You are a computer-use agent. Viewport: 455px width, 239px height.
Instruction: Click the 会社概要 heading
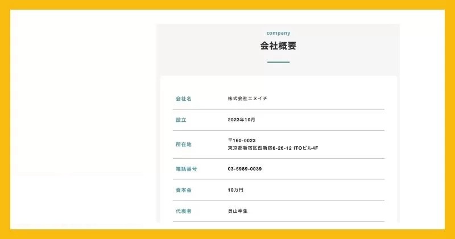[278, 46]
